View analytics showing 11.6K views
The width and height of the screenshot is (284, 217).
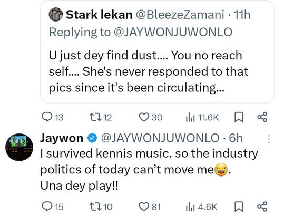click(x=202, y=118)
